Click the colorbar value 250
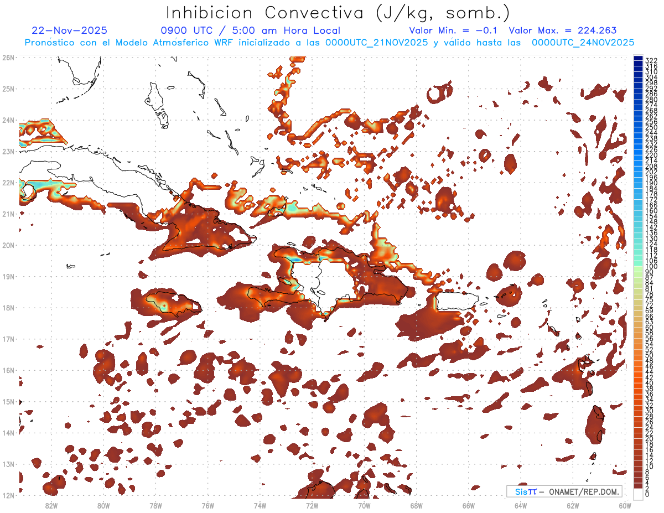 click(x=651, y=127)
